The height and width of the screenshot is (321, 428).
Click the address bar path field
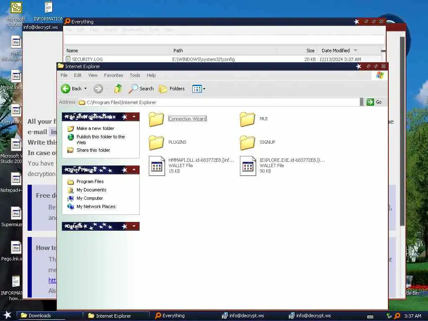tap(218, 102)
